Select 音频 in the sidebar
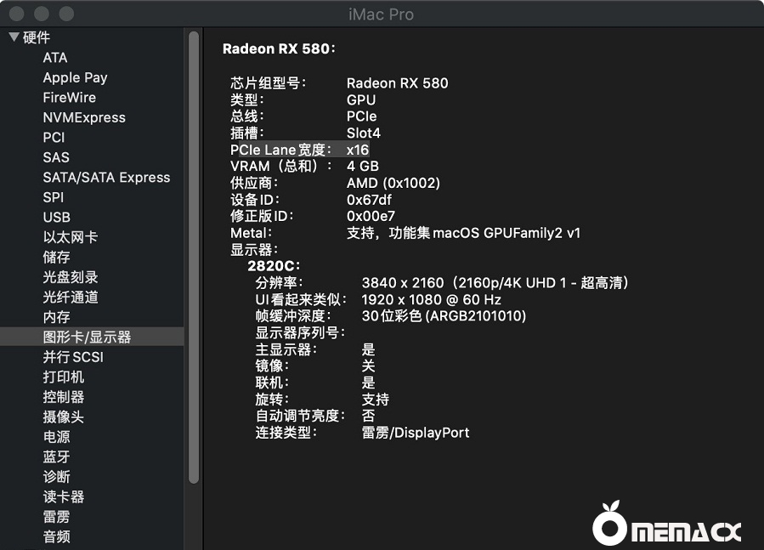The height and width of the screenshot is (550, 764). 56,536
